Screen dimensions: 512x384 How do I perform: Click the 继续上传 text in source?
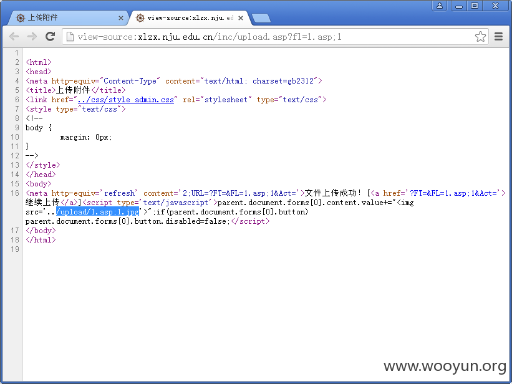point(42,203)
